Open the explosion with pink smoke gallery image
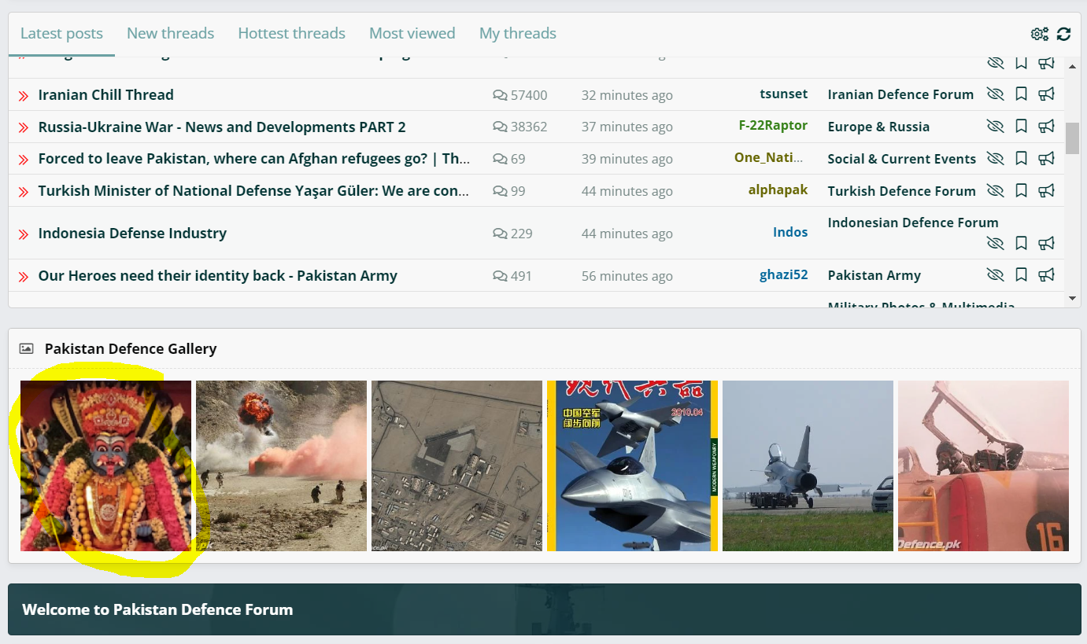Viewport: 1087px width, 644px height. click(x=281, y=466)
